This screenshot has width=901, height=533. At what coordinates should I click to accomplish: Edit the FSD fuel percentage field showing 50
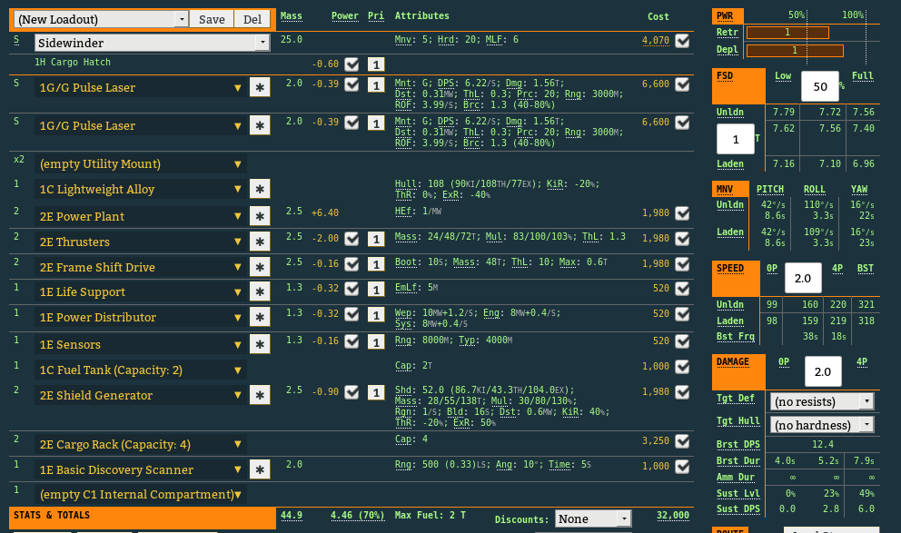coord(820,86)
